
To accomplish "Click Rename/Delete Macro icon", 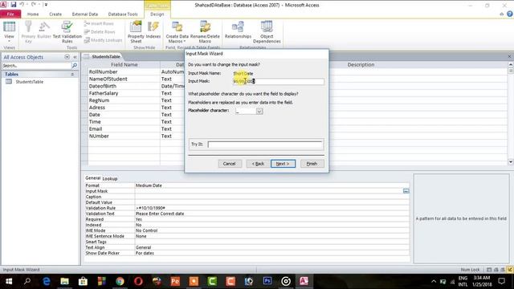I will (205, 32).
